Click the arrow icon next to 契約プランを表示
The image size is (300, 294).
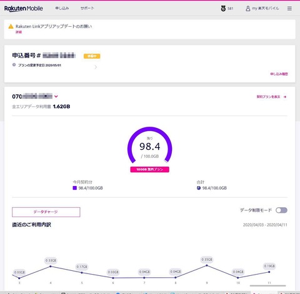(x=285, y=97)
